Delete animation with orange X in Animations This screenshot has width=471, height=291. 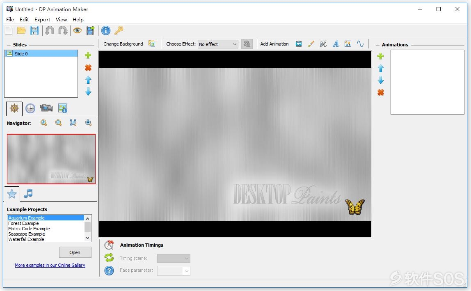tap(381, 92)
